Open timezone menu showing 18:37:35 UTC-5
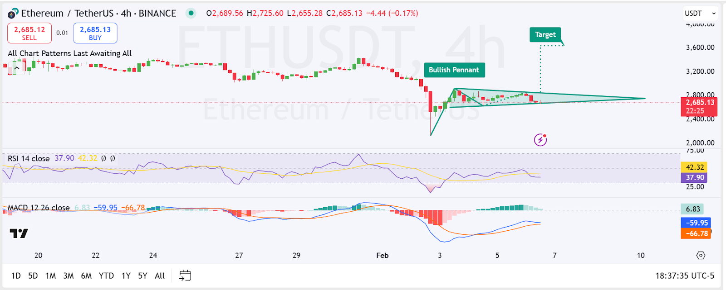 coord(685,276)
